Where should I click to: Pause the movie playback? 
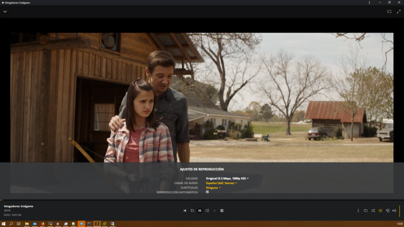pos(199,210)
